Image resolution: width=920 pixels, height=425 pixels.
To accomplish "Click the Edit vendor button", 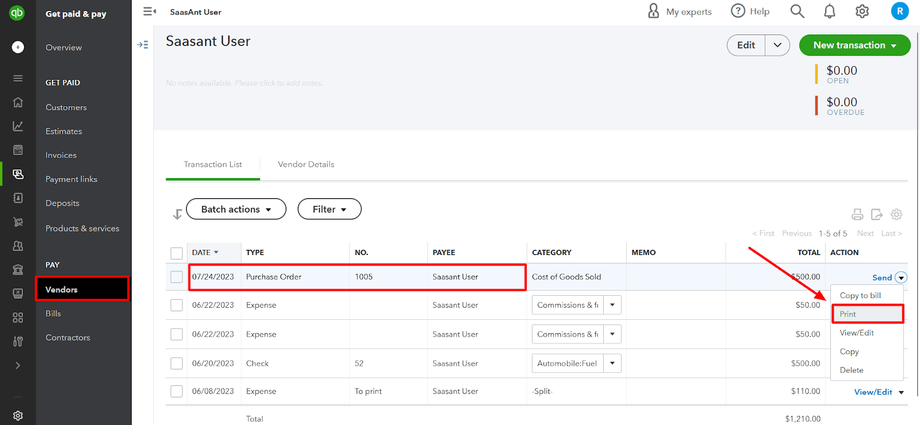I will tap(746, 45).
